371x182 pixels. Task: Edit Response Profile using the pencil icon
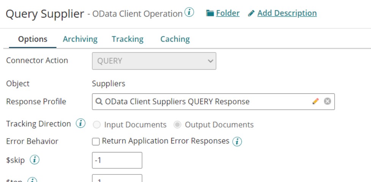(x=316, y=101)
